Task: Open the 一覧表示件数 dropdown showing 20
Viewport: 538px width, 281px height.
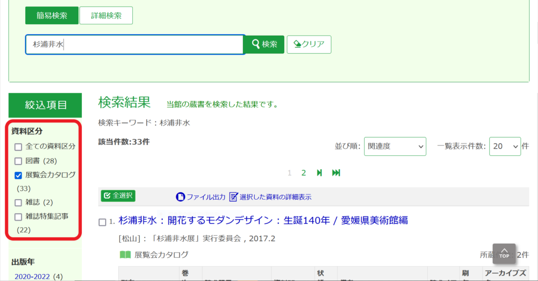Action: point(505,147)
